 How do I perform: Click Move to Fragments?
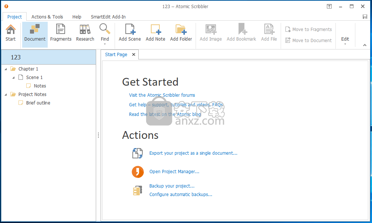click(309, 30)
